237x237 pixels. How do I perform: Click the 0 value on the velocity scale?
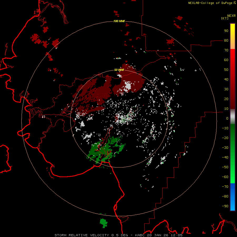[227, 118]
